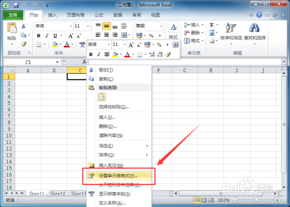This screenshot has width=290, height=207.
Task: Open the 文件 file tab
Action: point(13,15)
